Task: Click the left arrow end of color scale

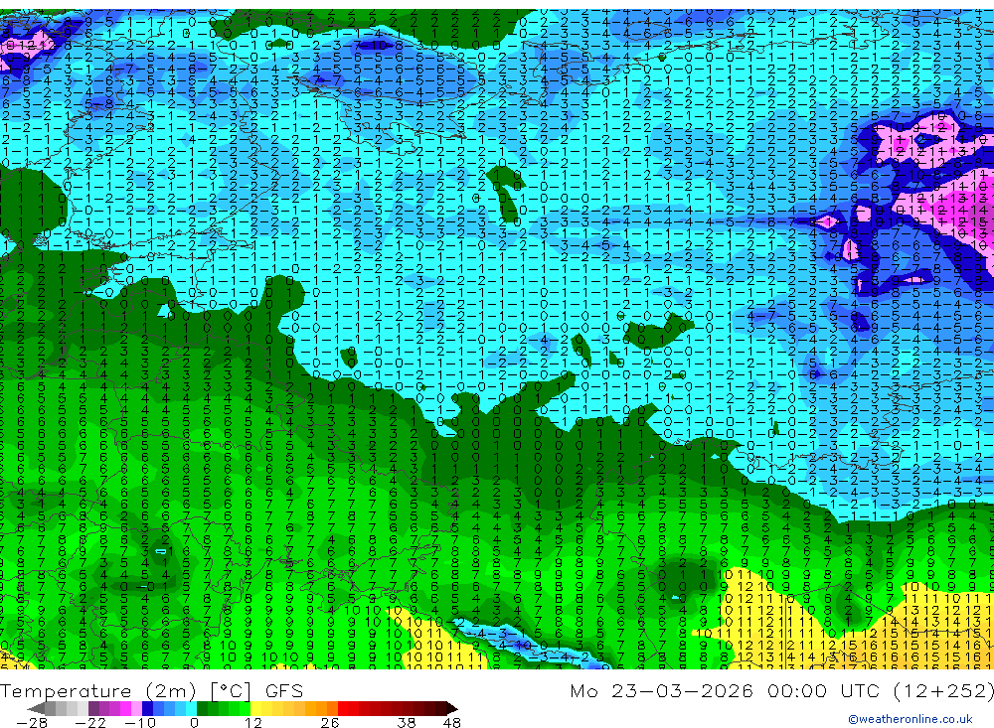Action: pos(36,708)
